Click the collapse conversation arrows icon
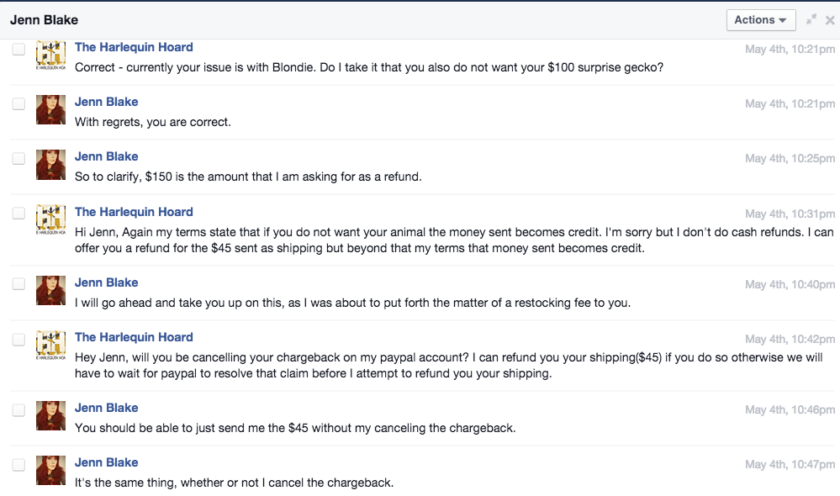The width and height of the screenshot is (840, 496). pyautogui.click(x=811, y=19)
